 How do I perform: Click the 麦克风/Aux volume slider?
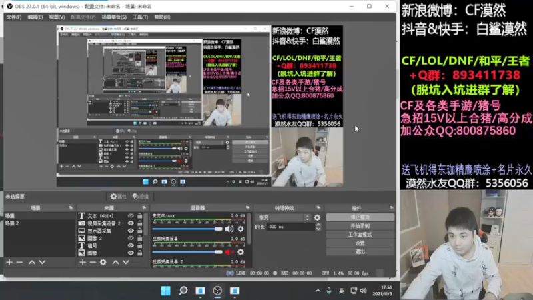coord(187,229)
